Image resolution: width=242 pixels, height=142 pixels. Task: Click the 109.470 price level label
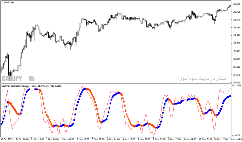pyautogui.click(x=237, y=20)
